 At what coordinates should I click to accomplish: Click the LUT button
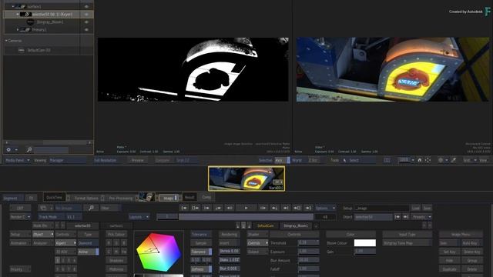(20, 208)
